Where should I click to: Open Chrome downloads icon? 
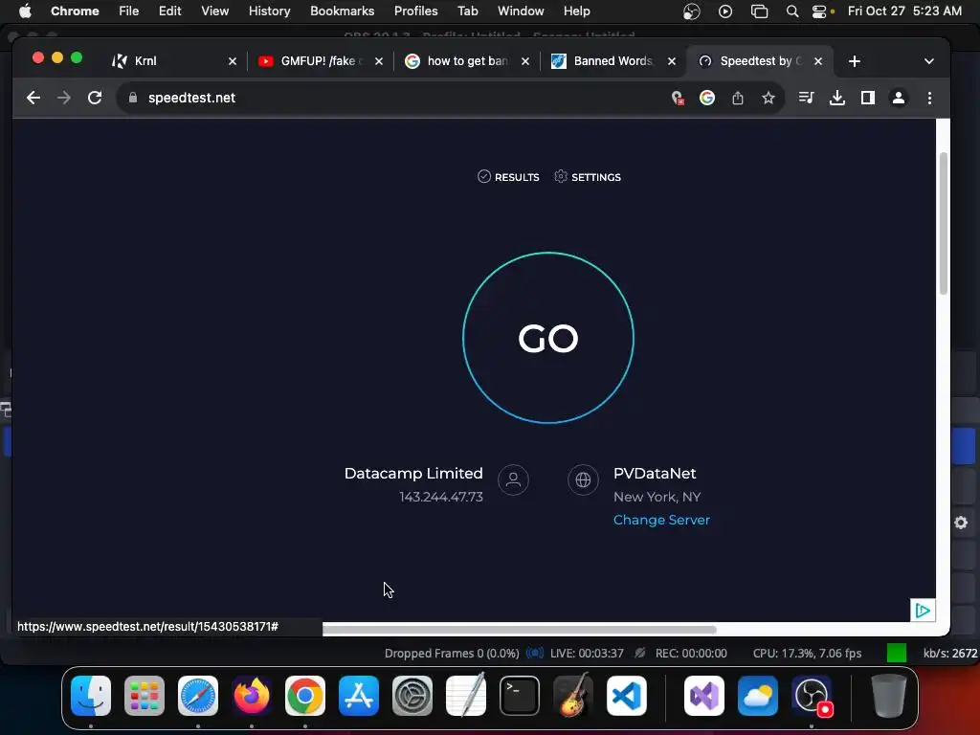[836, 98]
